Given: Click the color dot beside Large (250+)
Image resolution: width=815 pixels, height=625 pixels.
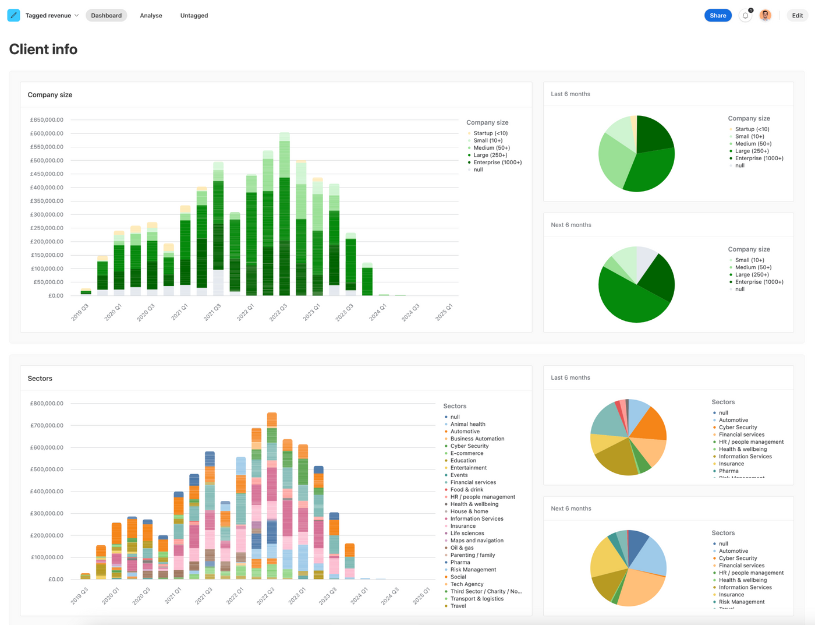Looking at the screenshot, I should (470, 155).
